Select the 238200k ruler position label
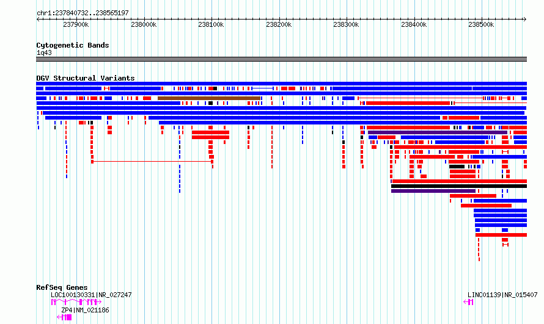The image size is (544, 324). pyautogui.click(x=279, y=25)
